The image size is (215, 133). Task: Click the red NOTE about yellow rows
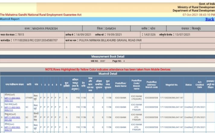click(108, 70)
